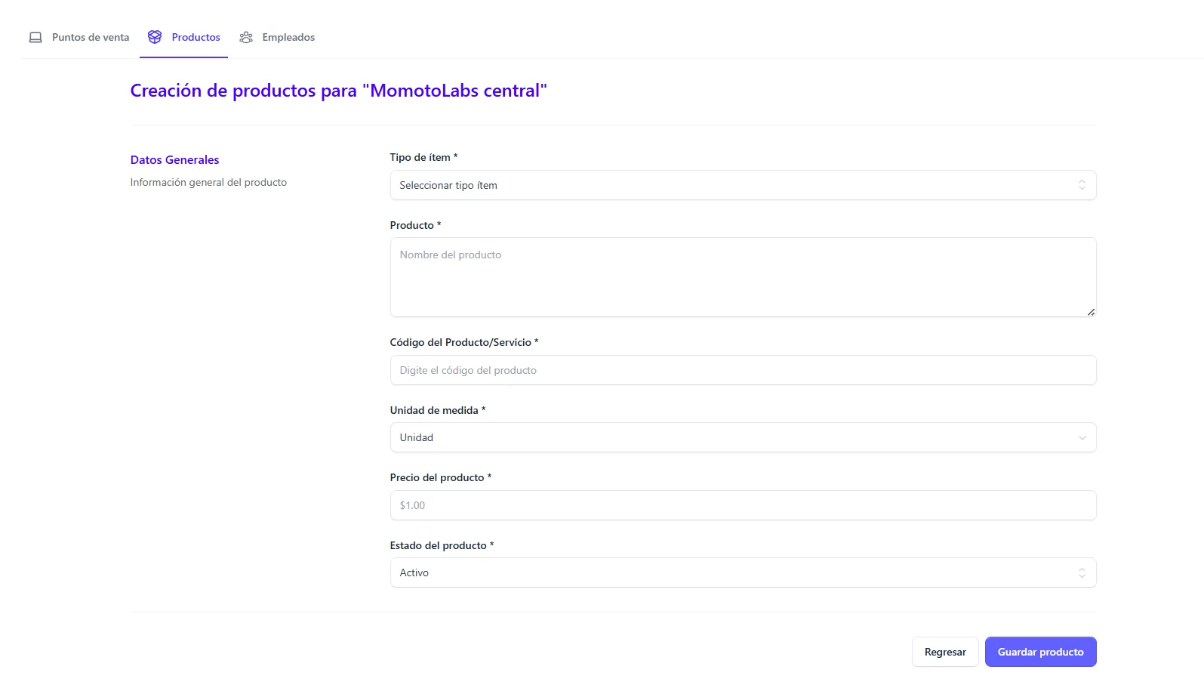Click the people icon beside Empleados

(x=246, y=37)
